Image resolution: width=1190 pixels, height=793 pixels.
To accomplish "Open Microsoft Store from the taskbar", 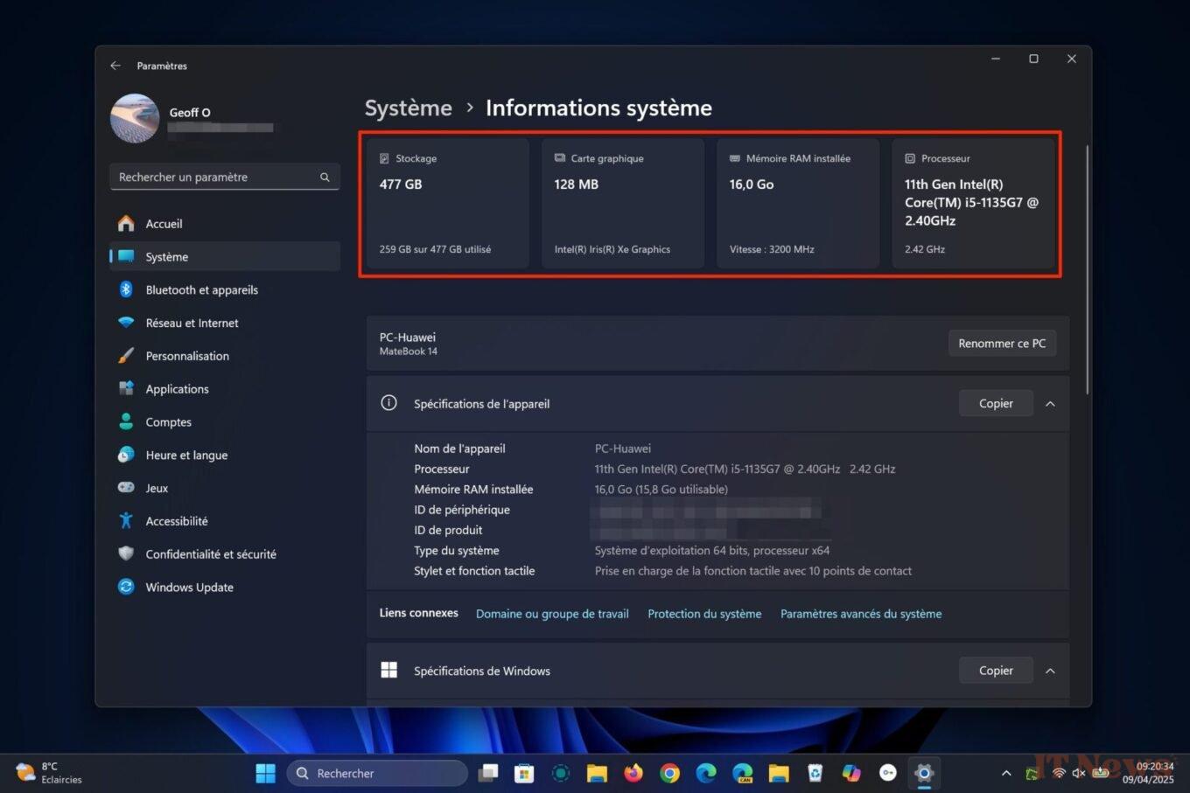I will pyautogui.click(x=524, y=773).
